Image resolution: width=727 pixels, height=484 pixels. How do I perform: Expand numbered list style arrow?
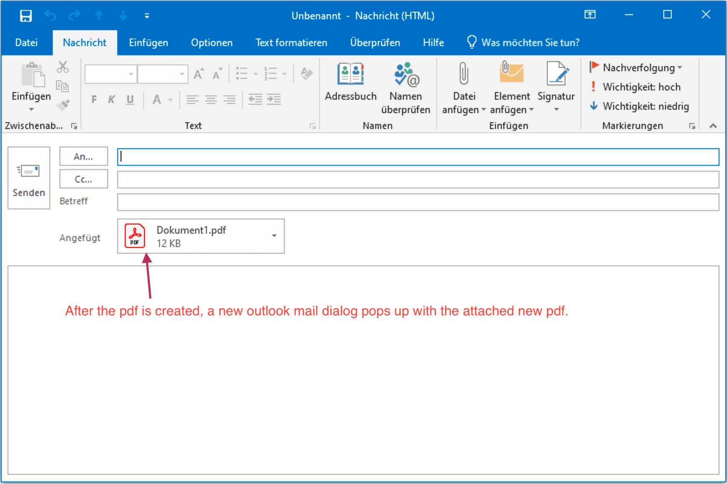click(x=285, y=74)
